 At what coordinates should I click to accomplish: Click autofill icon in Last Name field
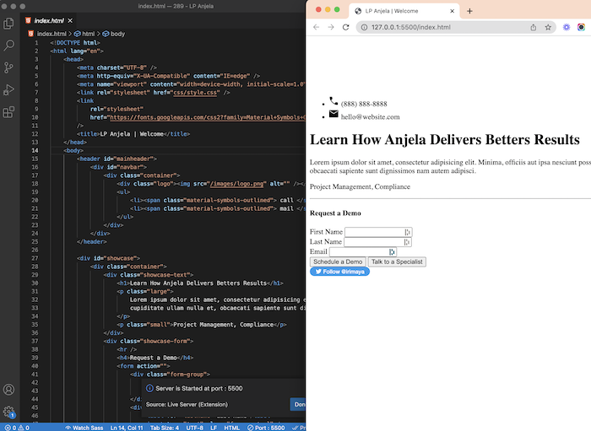(407, 242)
